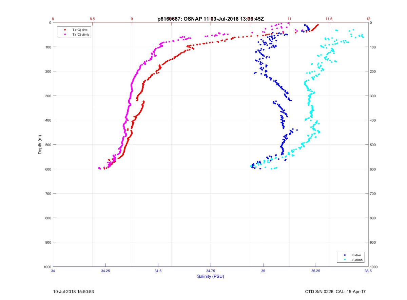Click the 11.5 temperature tick label on top axis

point(329,19)
